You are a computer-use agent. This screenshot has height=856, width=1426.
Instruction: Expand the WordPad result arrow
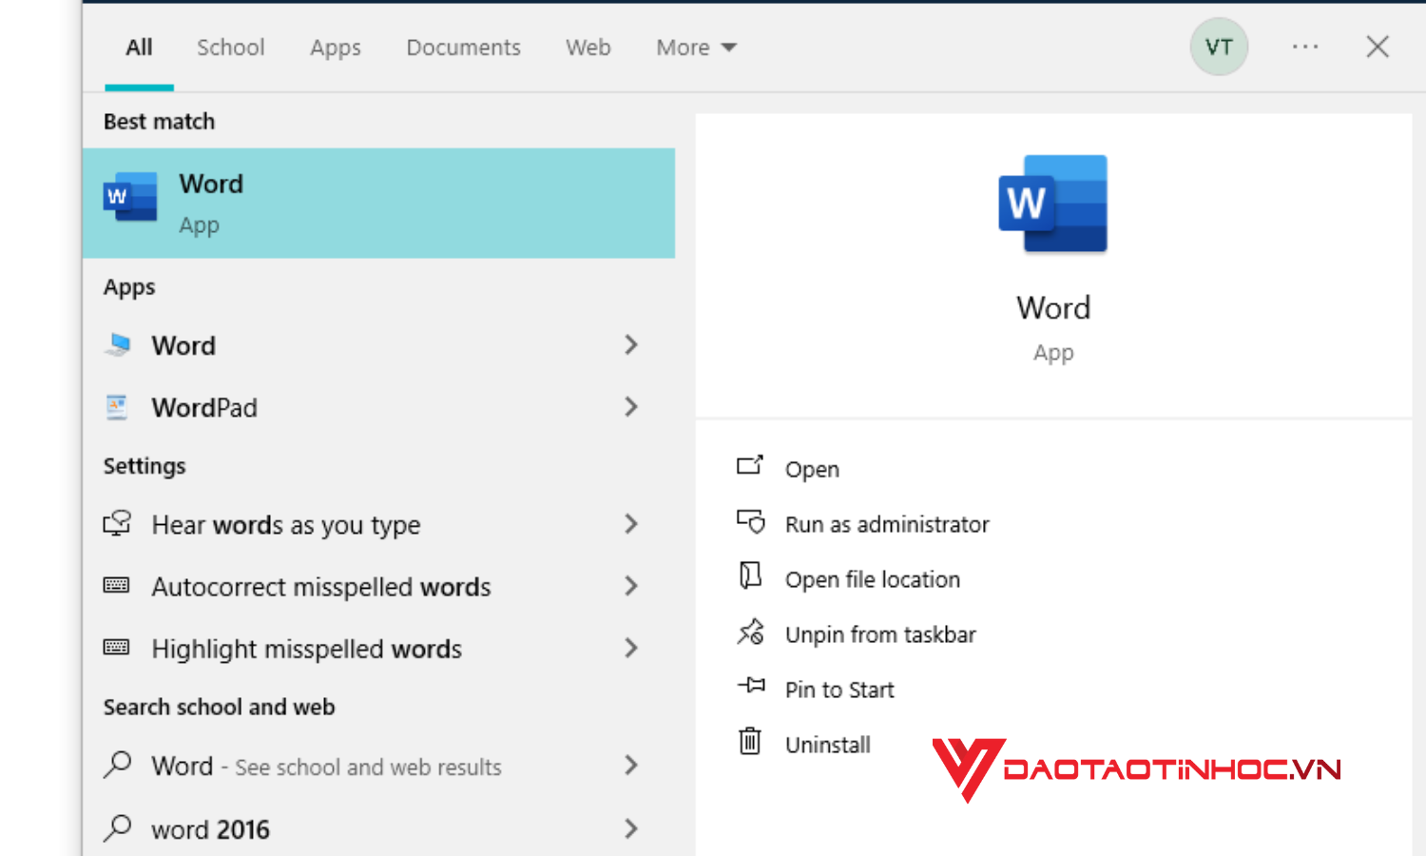click(631, 407)
